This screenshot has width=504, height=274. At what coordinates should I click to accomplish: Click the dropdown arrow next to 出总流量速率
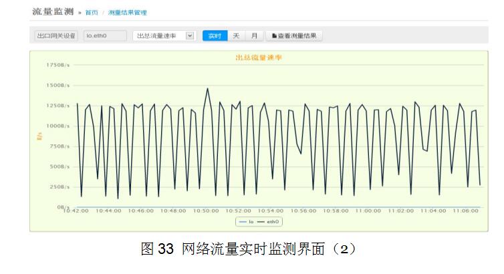point(189,36)
